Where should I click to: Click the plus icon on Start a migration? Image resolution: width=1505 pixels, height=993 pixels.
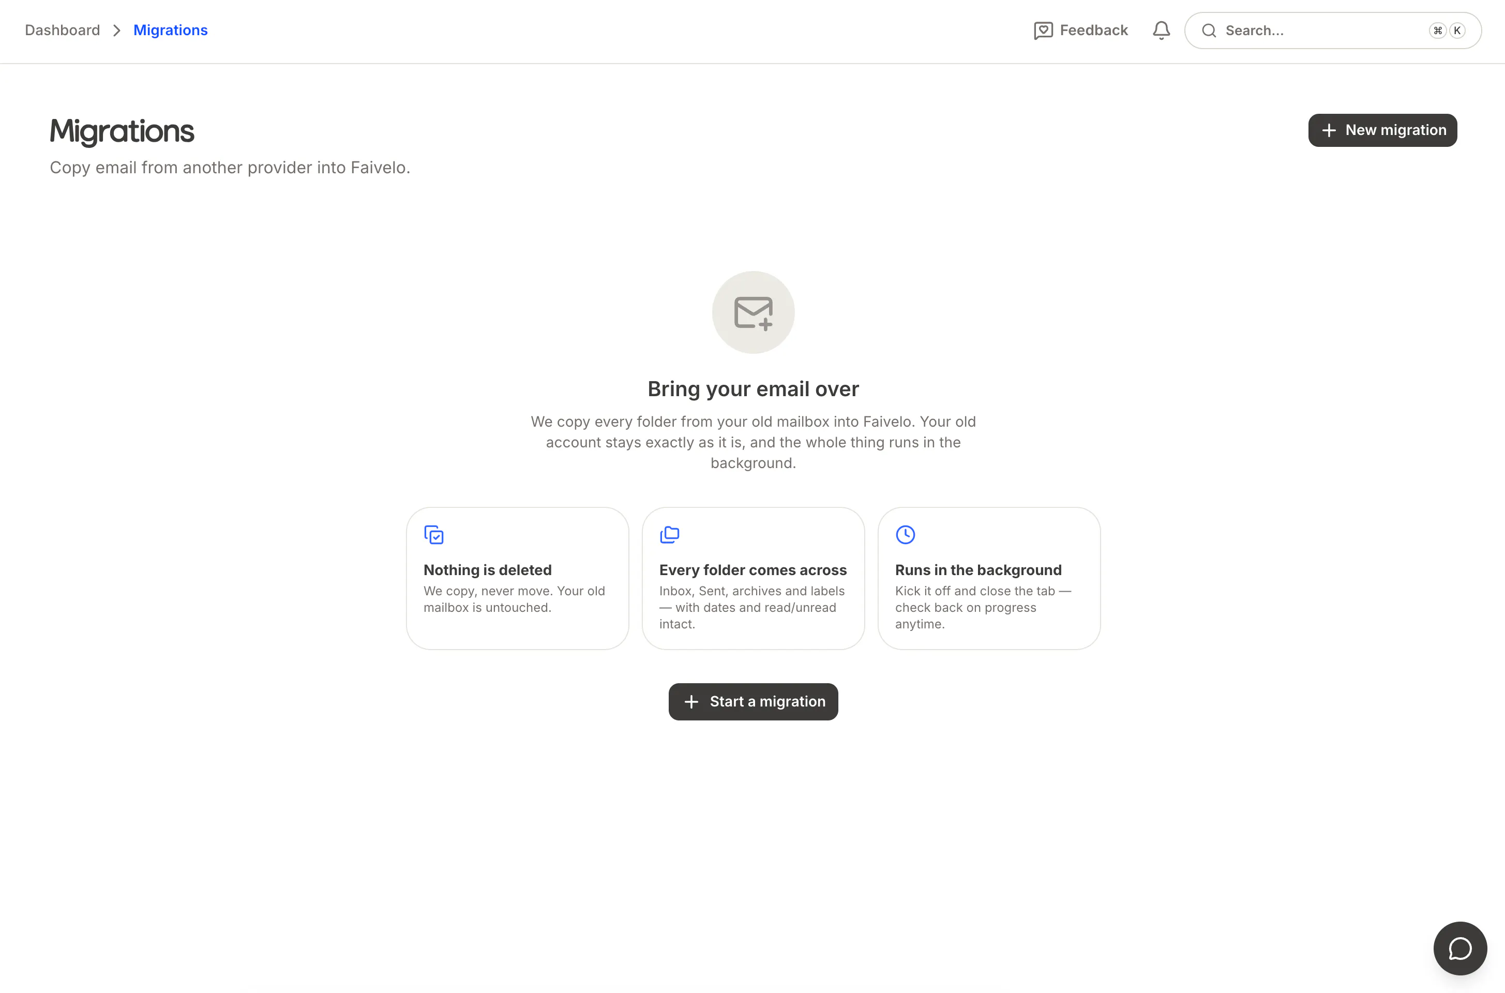(x=691, y=702)
